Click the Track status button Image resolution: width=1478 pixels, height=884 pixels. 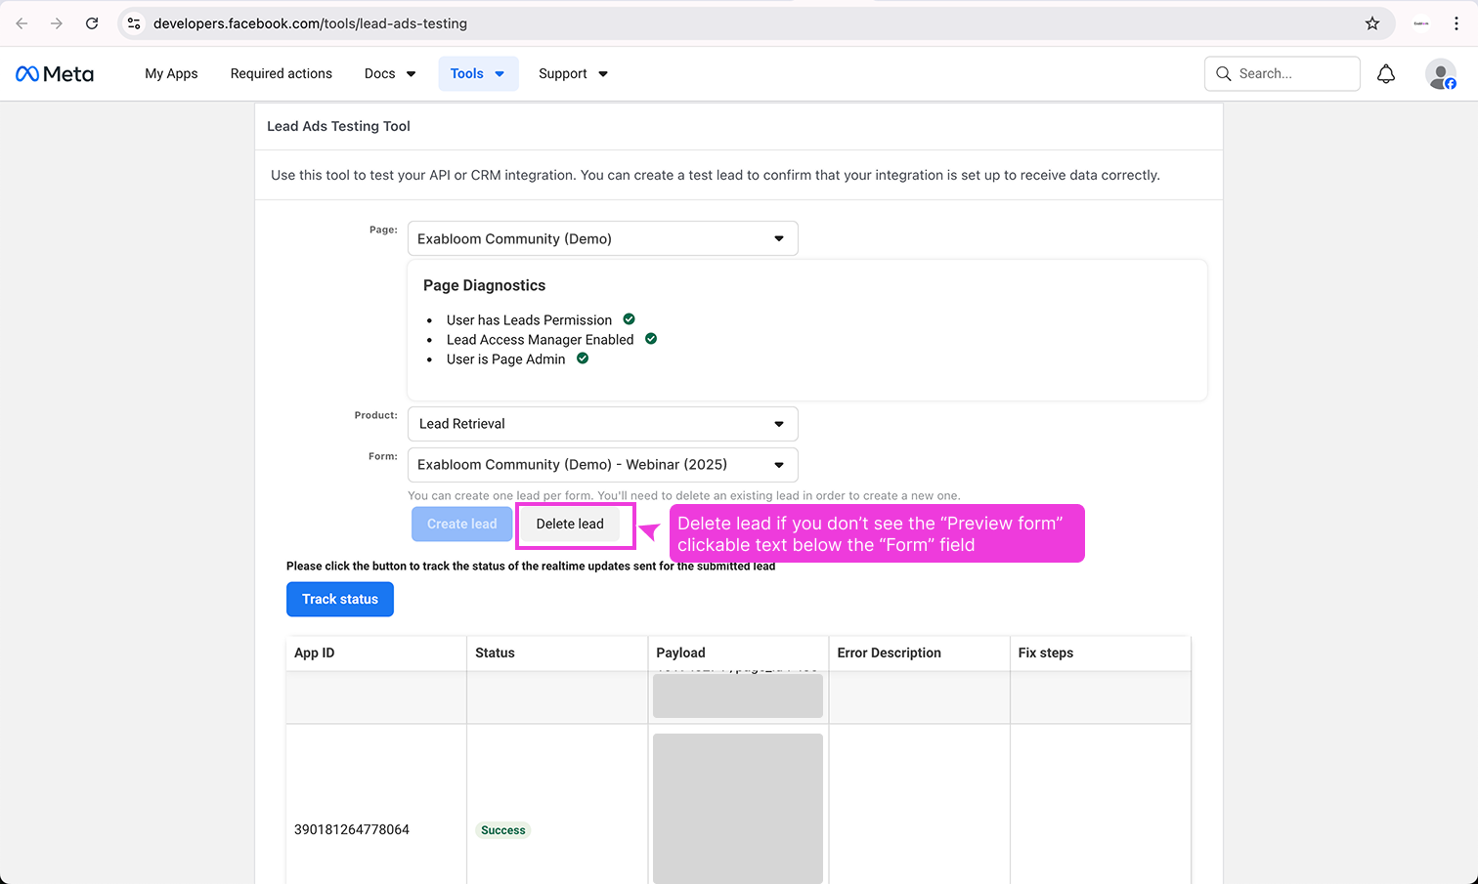click(x=339, y=600)
